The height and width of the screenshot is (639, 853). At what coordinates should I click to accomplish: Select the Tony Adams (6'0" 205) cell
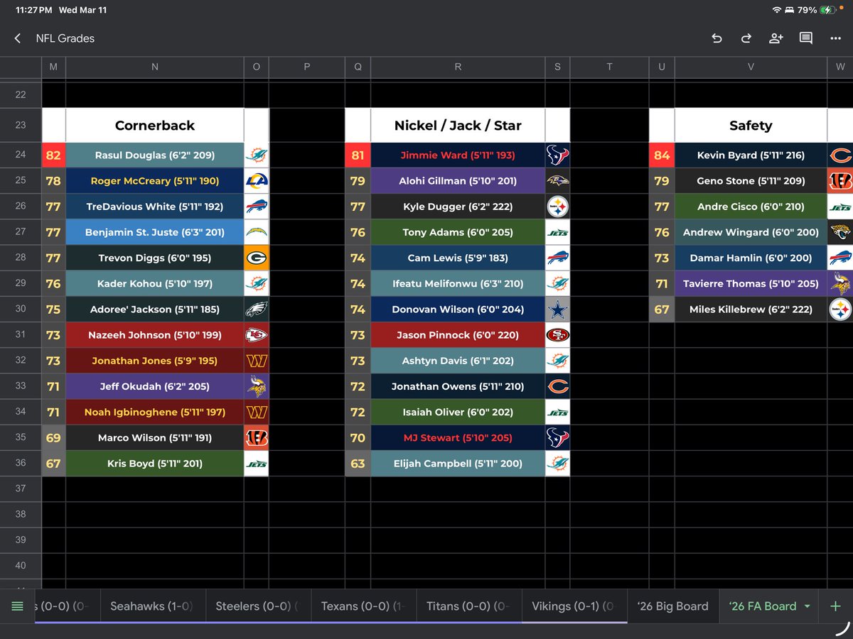[x=458, y=232]
